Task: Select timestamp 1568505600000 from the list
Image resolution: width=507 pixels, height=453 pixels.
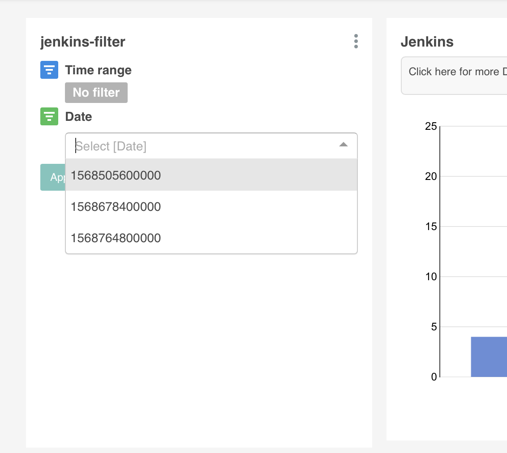Action: [116, 175]
